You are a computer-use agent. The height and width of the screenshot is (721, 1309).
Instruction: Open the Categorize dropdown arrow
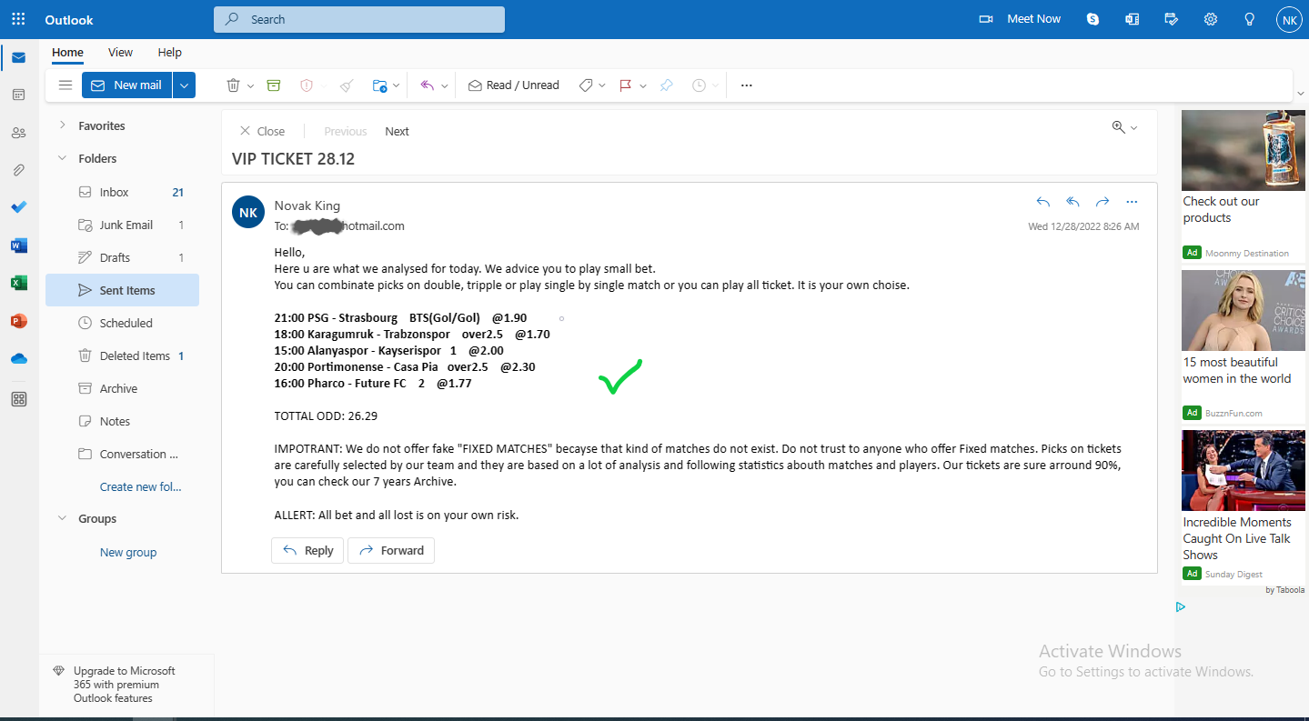pyautogui.click(x=602, y=85)
